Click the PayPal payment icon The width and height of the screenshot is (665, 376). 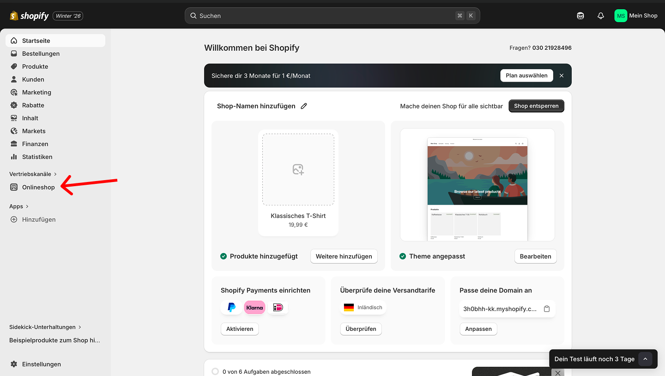coord(231,307)
